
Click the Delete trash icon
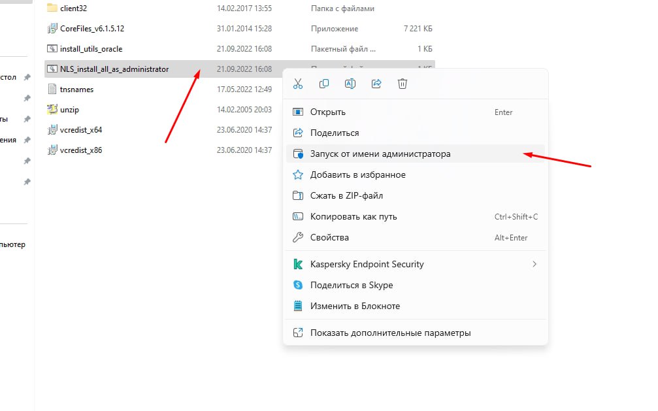pyautogui.click(x=402, y=84)
